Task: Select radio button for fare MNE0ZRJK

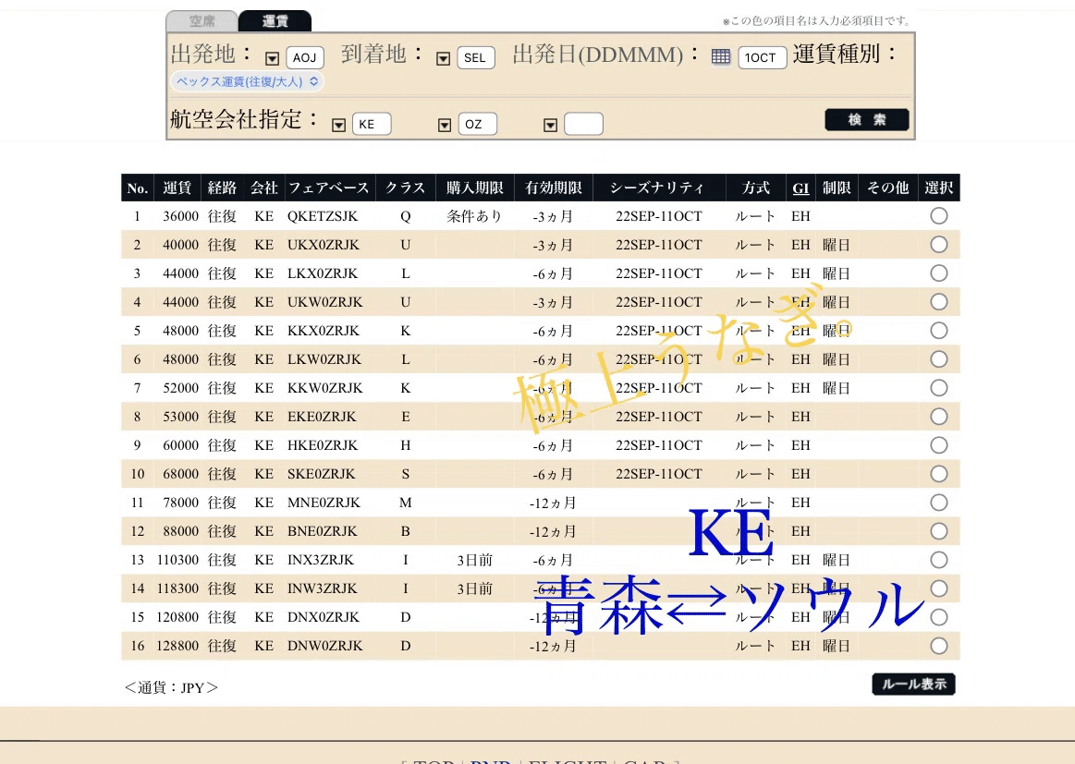Action: tap(938, 503)
